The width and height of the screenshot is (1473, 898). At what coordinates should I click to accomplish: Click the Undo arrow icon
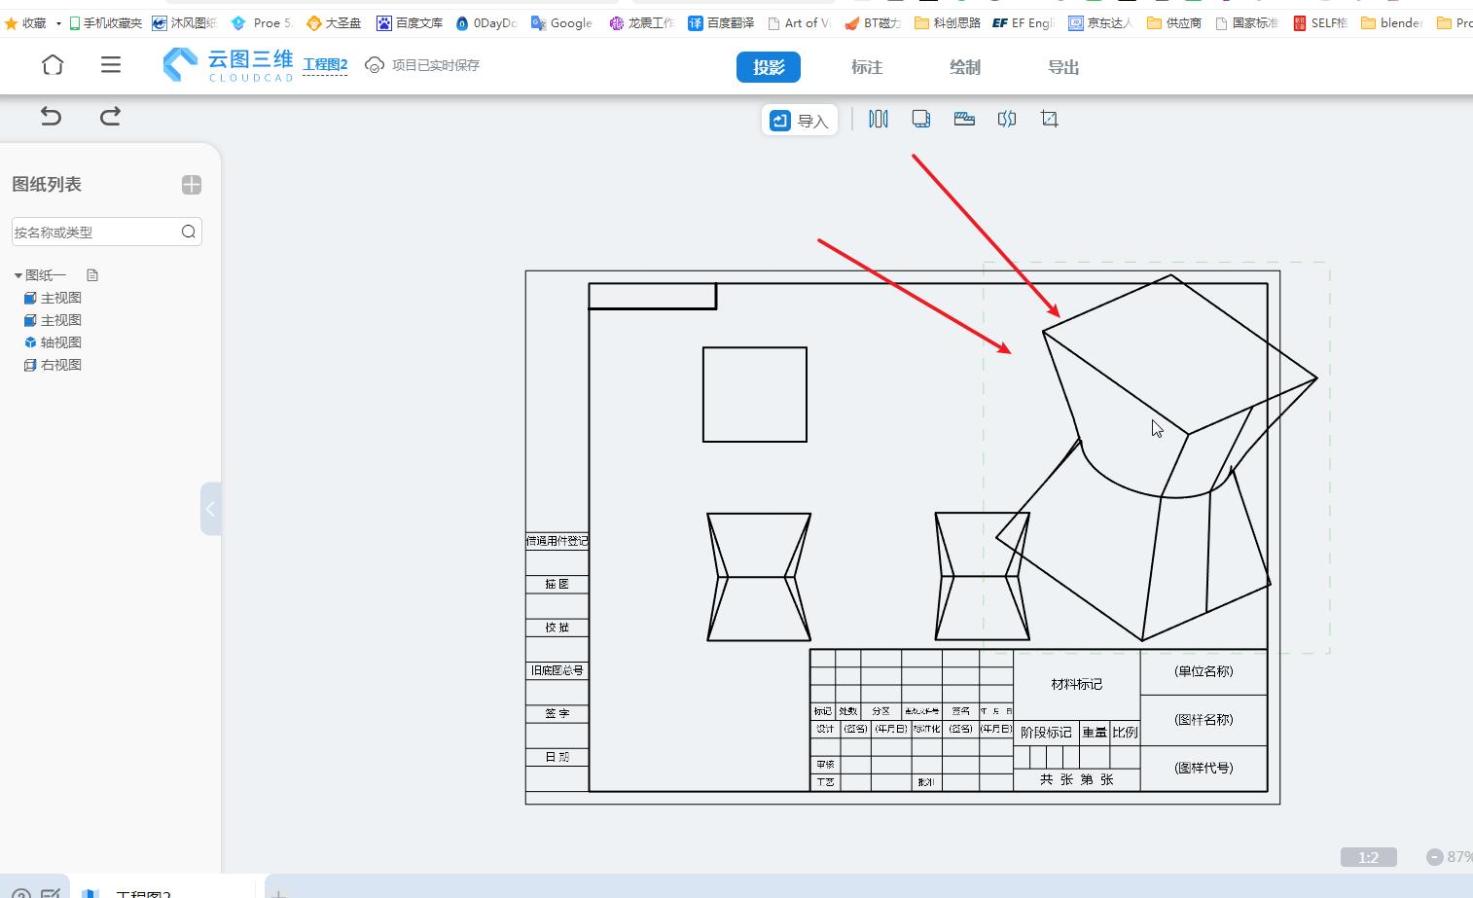(x=51, y=117)
